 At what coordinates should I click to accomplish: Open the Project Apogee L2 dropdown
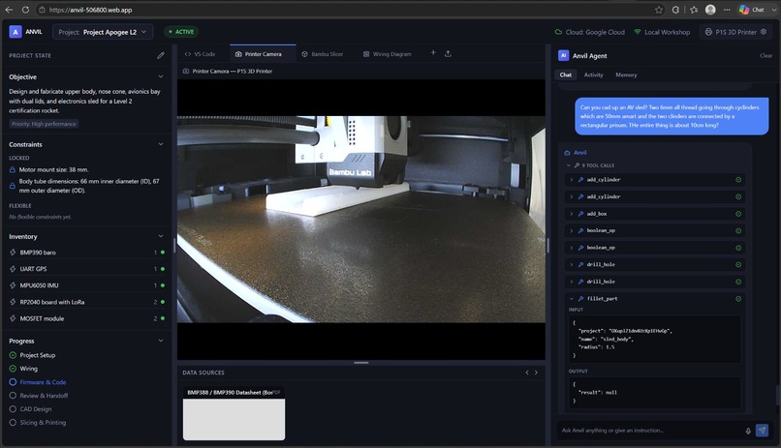103,32
